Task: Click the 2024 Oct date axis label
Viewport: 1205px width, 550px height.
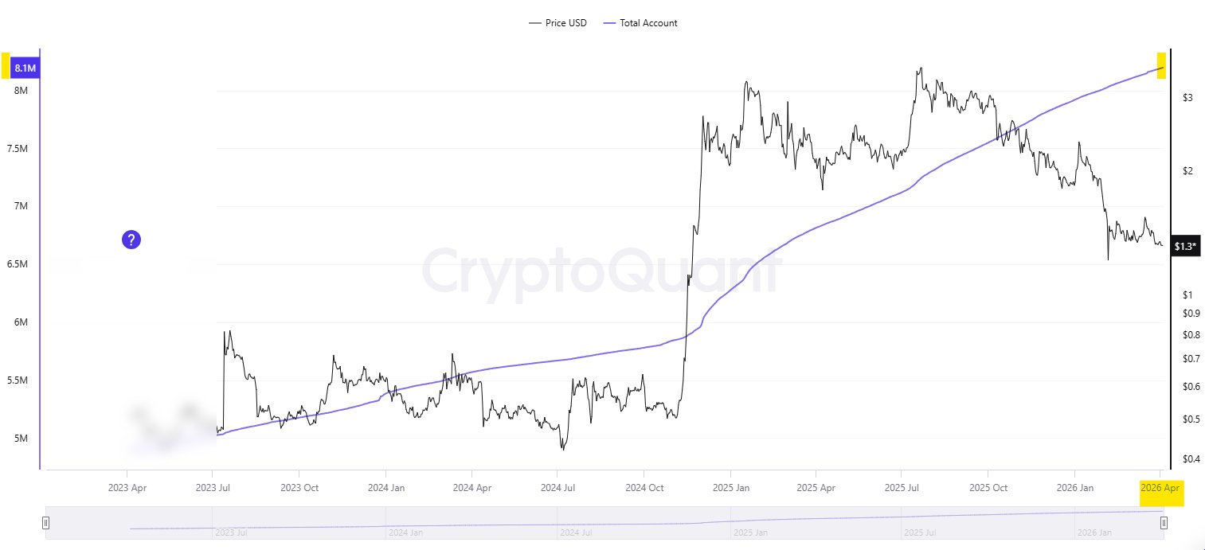Action: point(644,488)
